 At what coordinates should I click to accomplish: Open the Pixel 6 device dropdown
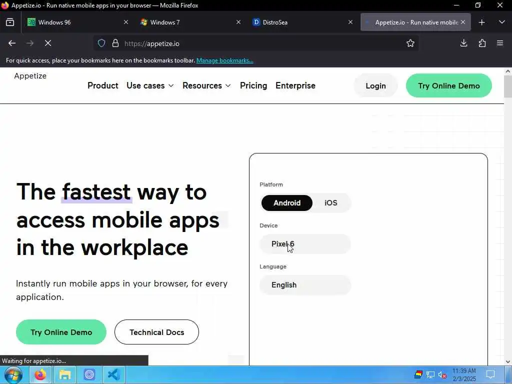coord(305,244)
